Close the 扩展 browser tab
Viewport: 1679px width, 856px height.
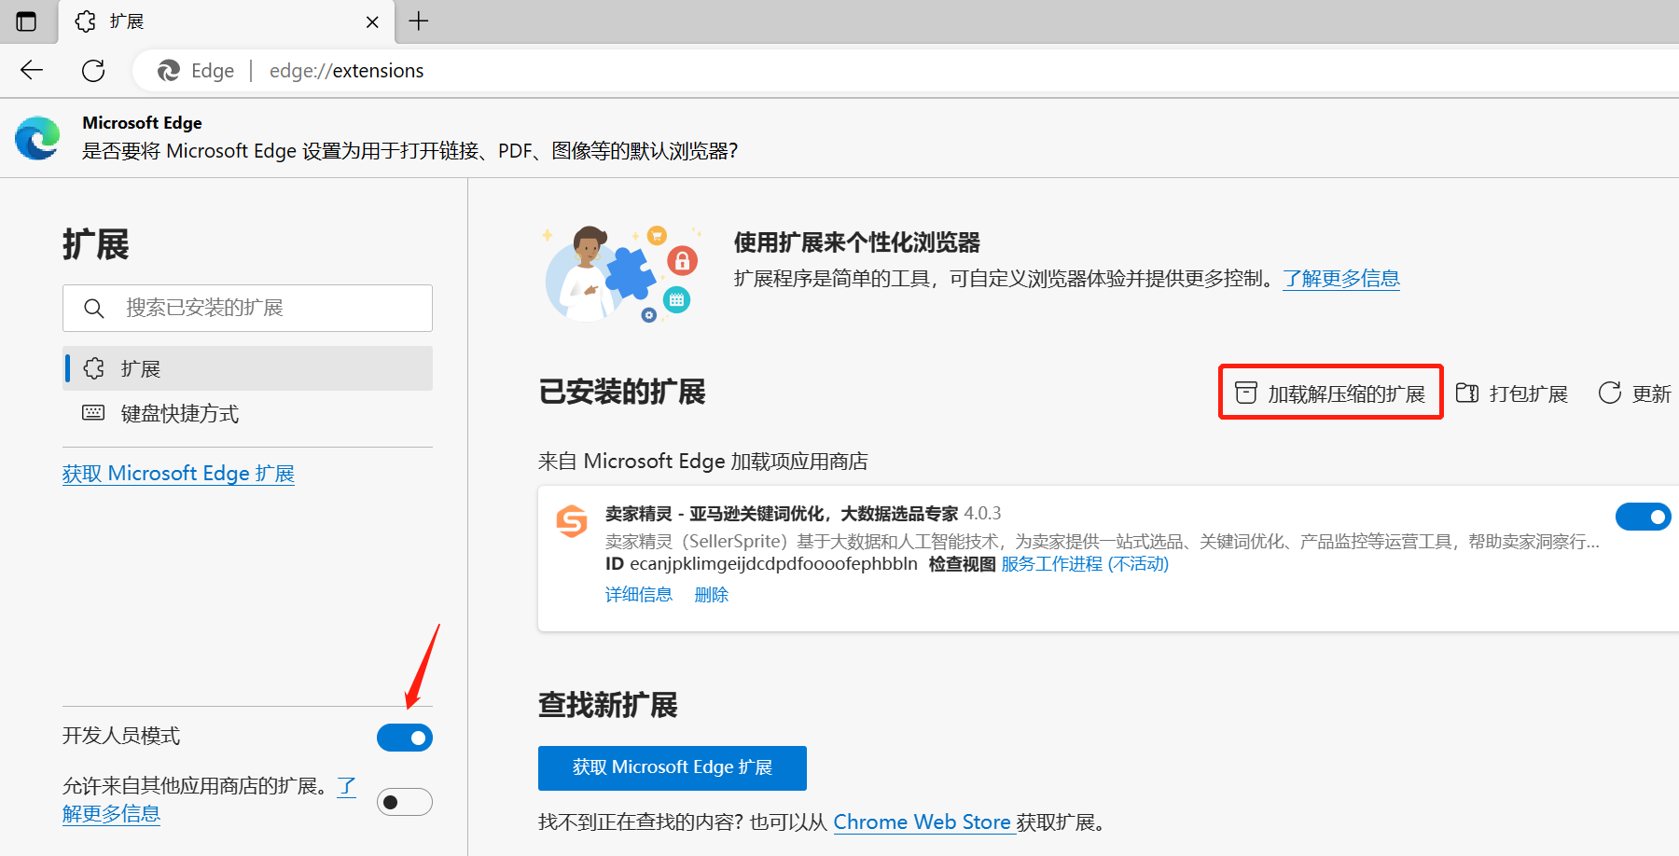[x=372, y=21]
